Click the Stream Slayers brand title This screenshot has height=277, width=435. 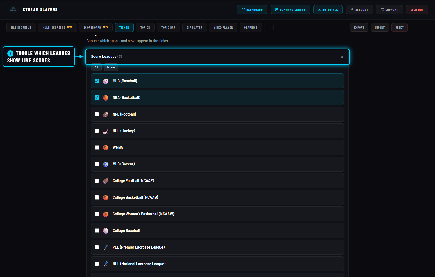[x=40, y=10]
